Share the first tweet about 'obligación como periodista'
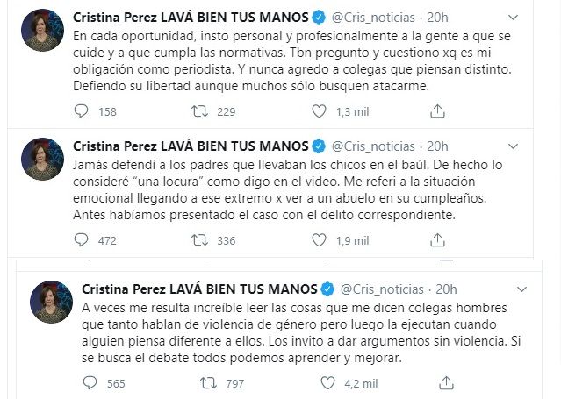 point(435,110)
